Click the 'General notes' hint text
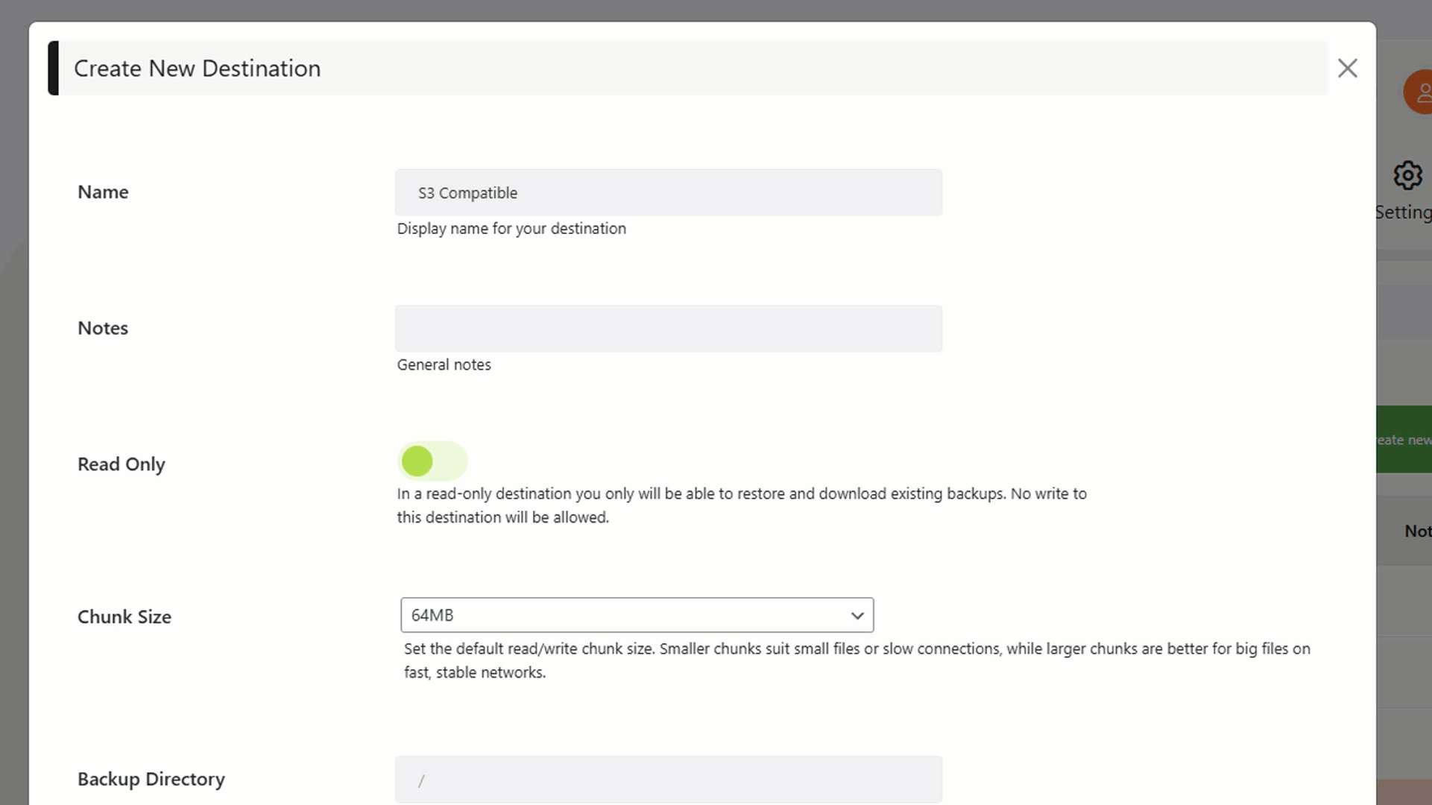This screenshot has height=805, width=1432. 444,365
